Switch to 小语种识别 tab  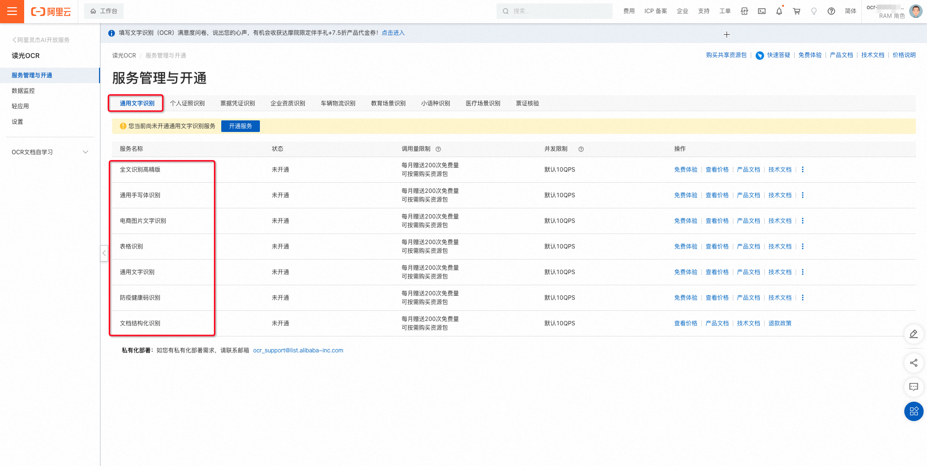tap(435, 103)
